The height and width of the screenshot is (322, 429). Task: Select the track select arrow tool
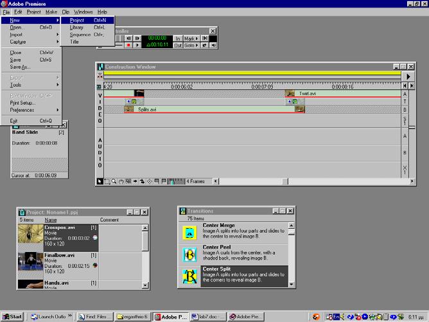click(x=135, y=181)
